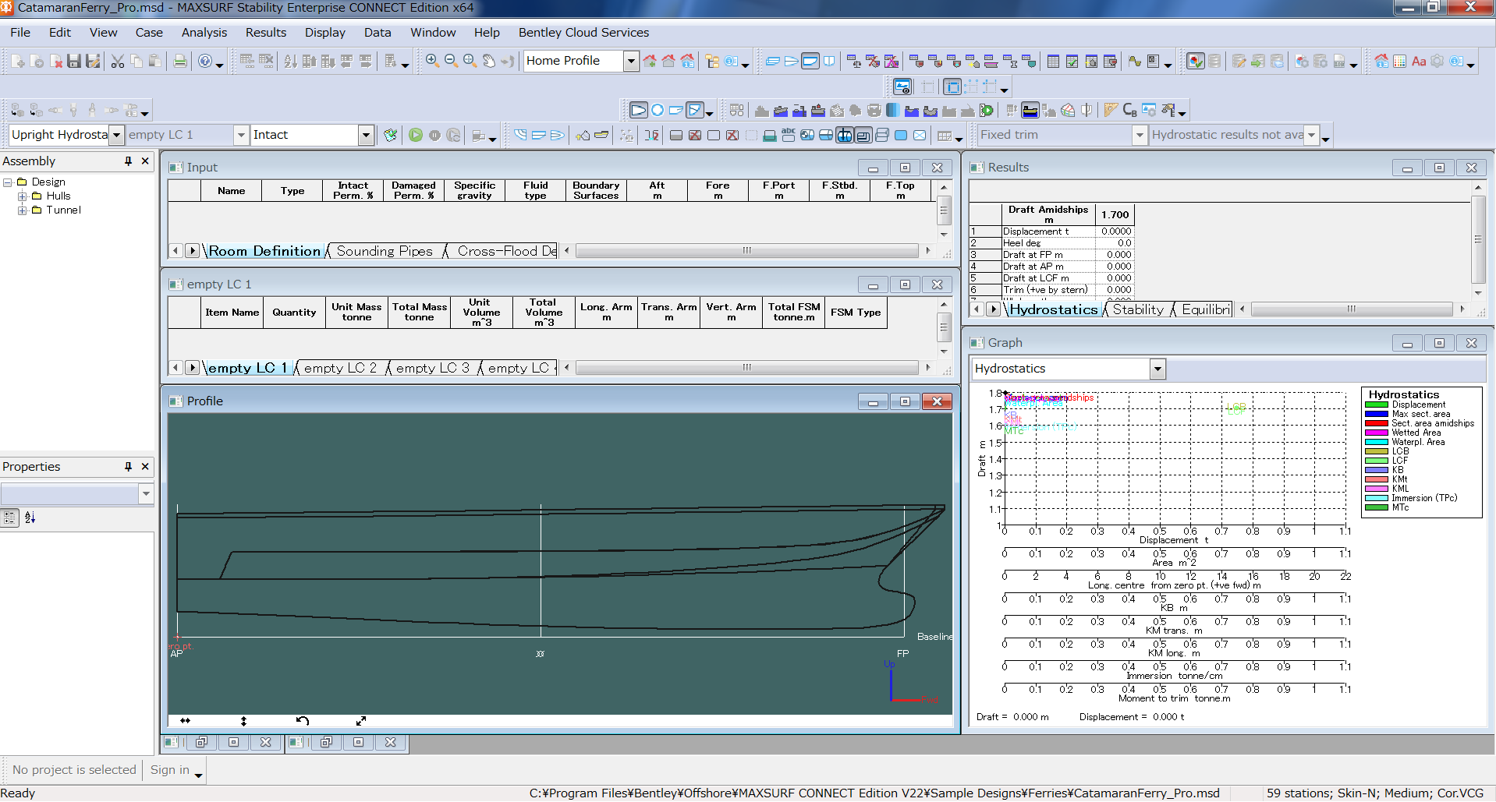Viewport: 1496px width, 802px height.
Task: Switch to the Stability results tab
Action: [1138, 309]
